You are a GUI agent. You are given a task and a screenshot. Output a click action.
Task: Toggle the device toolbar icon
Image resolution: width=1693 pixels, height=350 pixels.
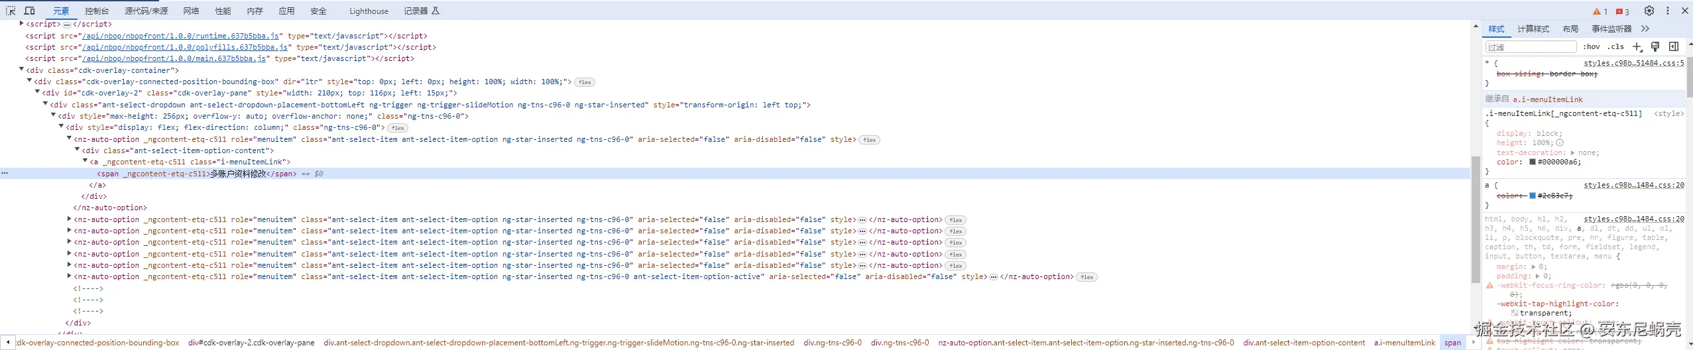pyautogui.click(x=30, y=11)
